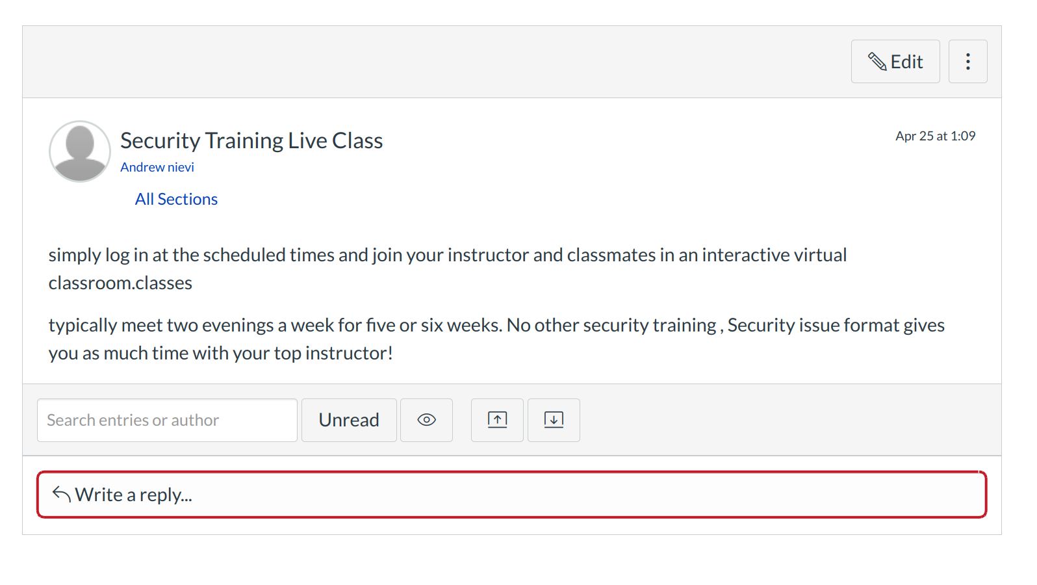Click the paragraph about two evenings weekly
The width and height of the screenshot is (1037, 585).
click(496, 339)
